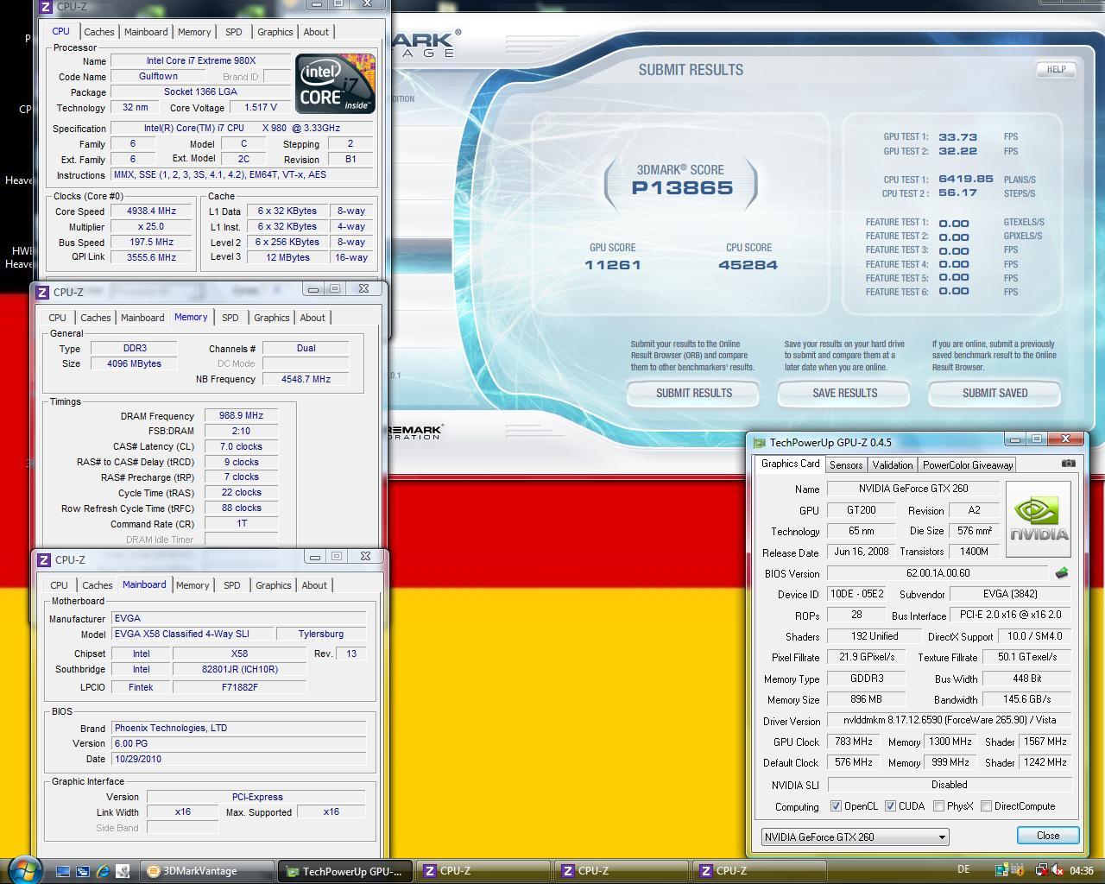Switch to Validation tab in GPU-Z

tap(893, 465)
